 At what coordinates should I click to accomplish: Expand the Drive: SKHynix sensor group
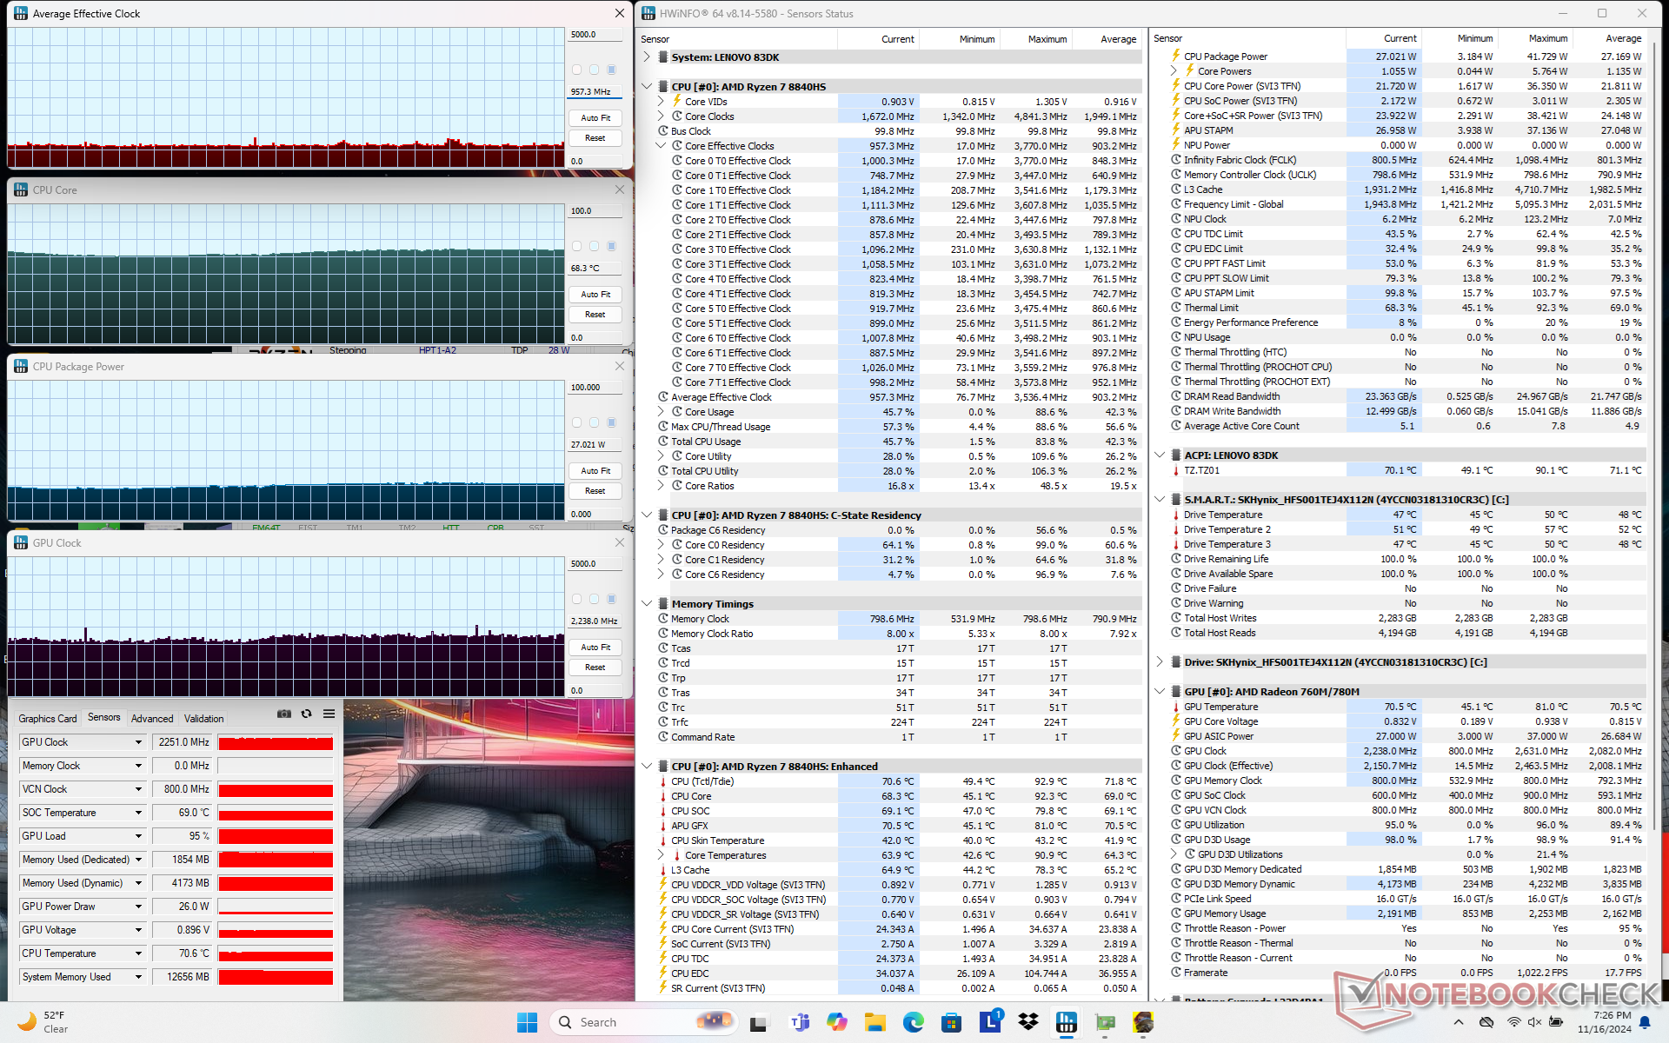(x=1160, y=662)
